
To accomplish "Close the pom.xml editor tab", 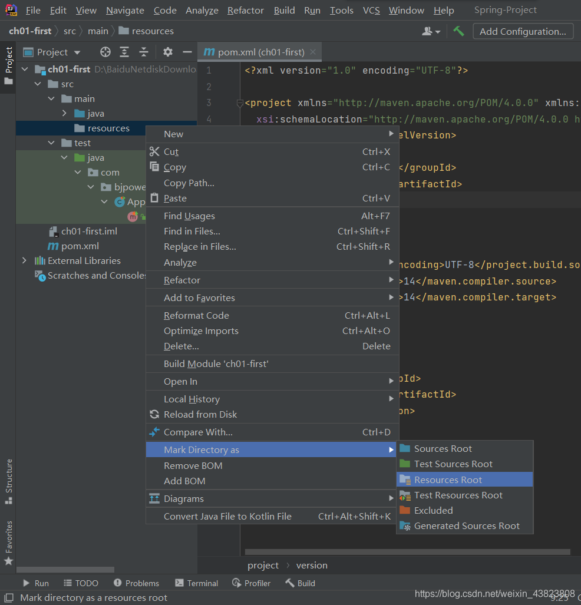I will [313, 52].
